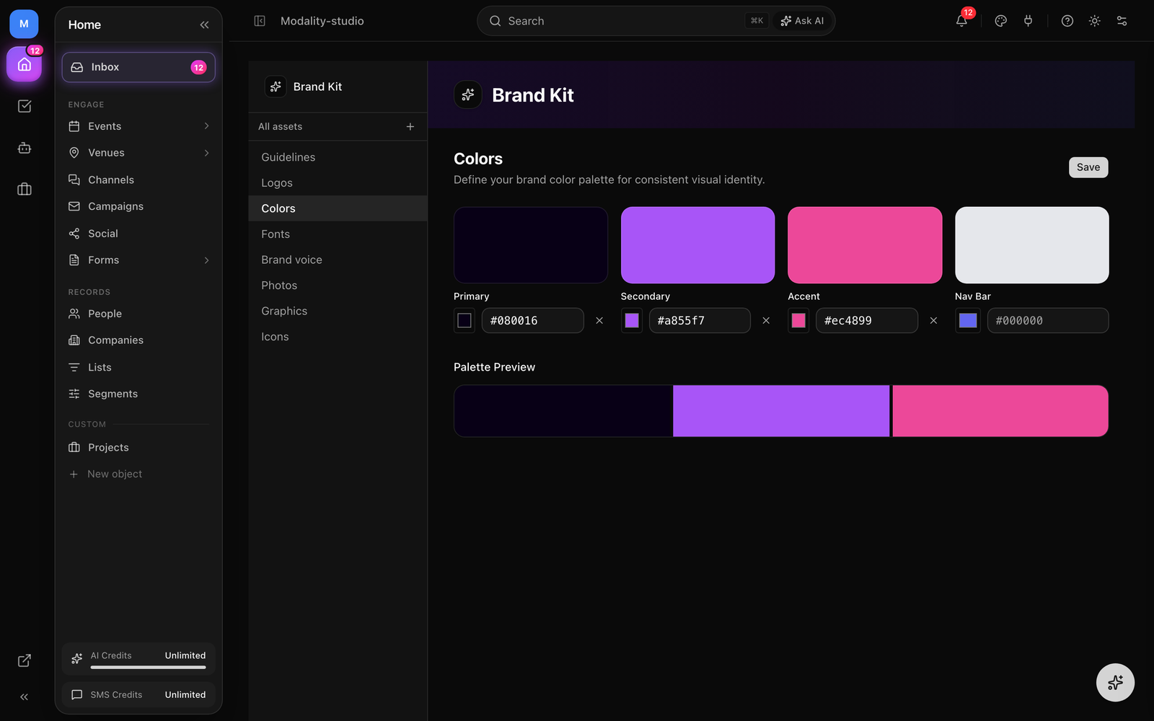Open notifications bell with 12 badge

pos(962,20)
